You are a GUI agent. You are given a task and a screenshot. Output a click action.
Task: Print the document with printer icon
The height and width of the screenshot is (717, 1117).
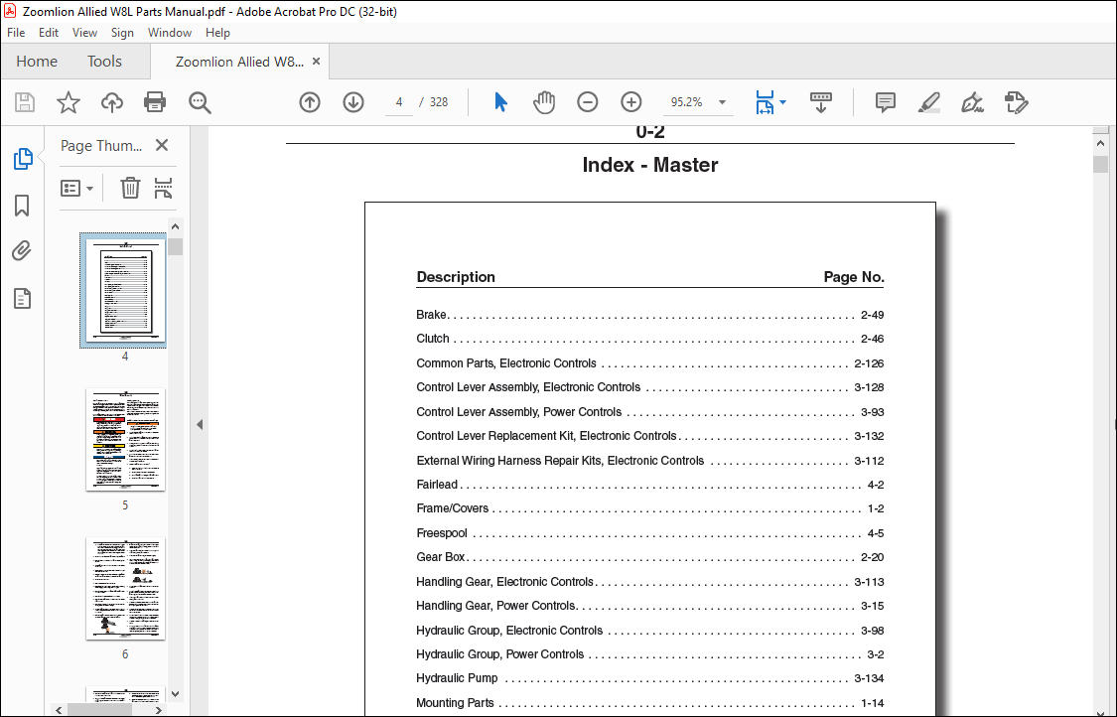click(x=155, y=102)
